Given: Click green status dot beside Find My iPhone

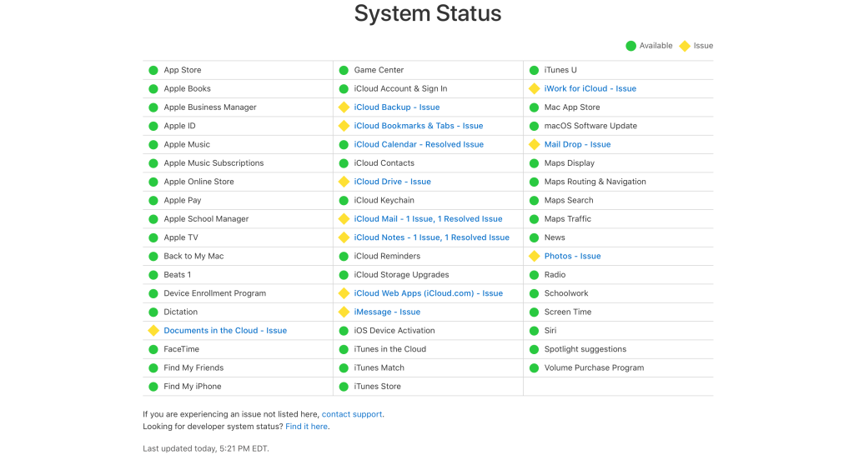Looking at the screenshot, I should click(153, 387).
